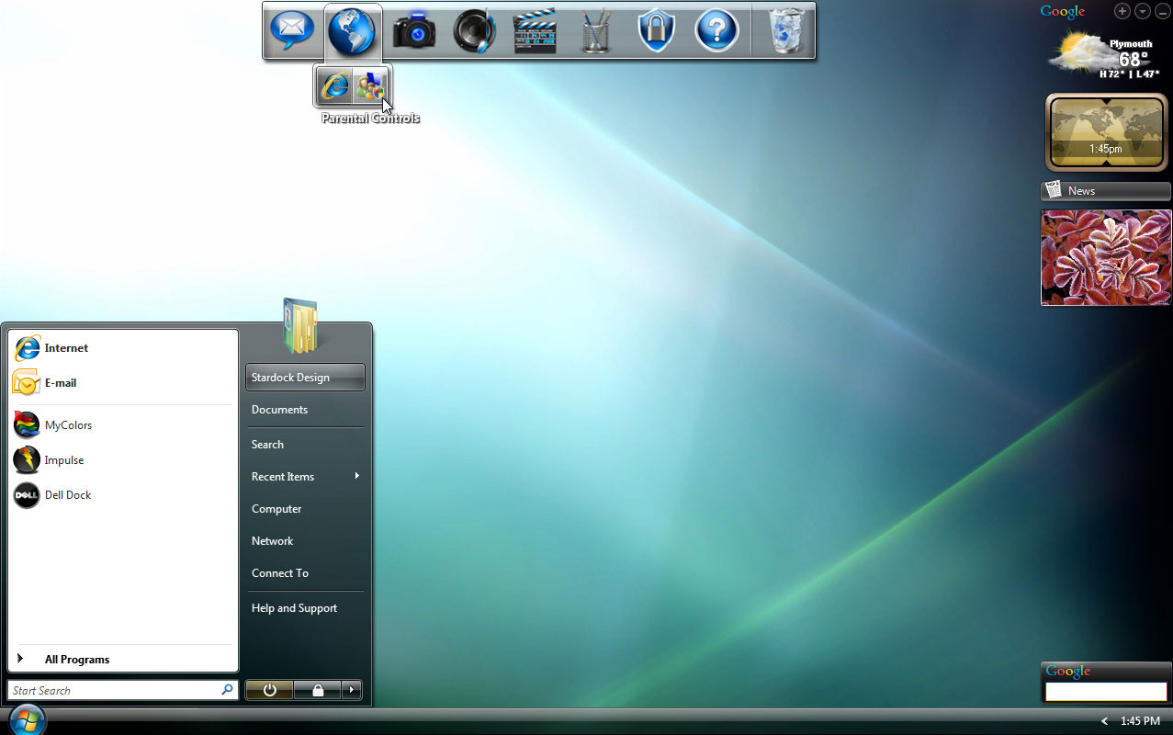
Task: Open the shutdown options arrow beside the lock button
Action: click(x=350, y=690)
